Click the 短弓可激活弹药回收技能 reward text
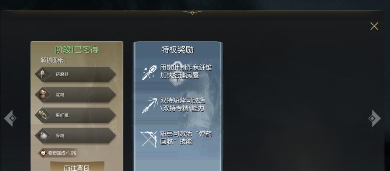This screenshot has height=171, width=390. pyautogui.click(x=186, y=138)
